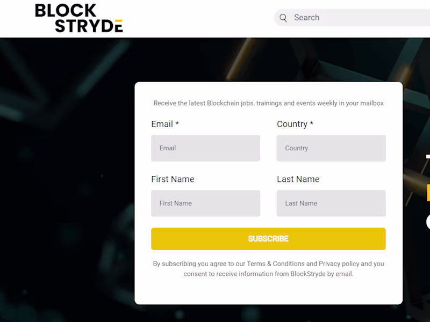The height and width of the screenshot is (322, 430).
Task: Click the BlockStryde logo
Action: pyautogui.click(x=79, y=18)
